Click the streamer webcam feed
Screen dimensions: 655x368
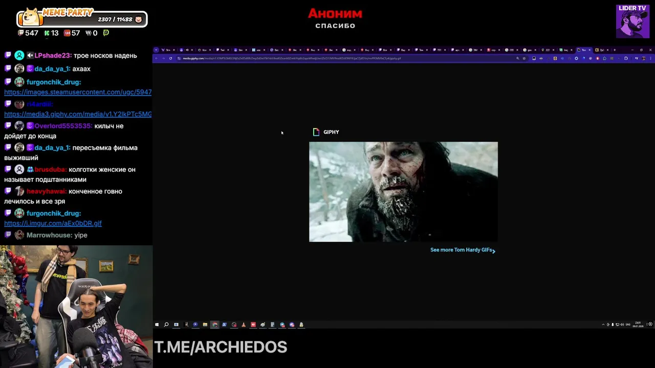point(76,307)
